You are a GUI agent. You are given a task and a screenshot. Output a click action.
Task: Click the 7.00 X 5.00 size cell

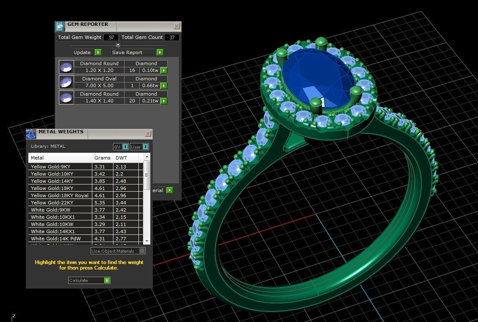click(x=99, y=85)
